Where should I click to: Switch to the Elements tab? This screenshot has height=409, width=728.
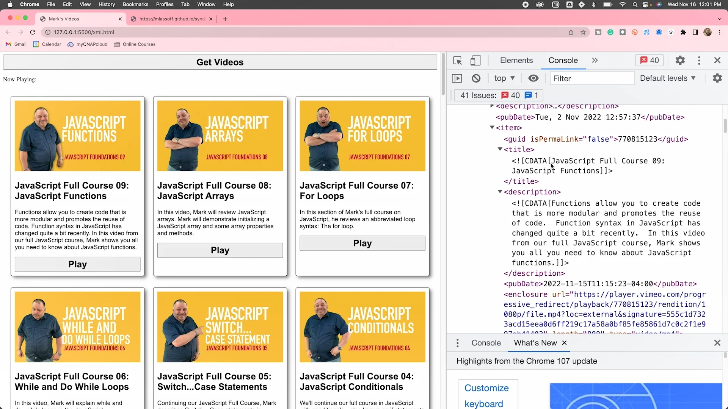(x=516, y=61)
